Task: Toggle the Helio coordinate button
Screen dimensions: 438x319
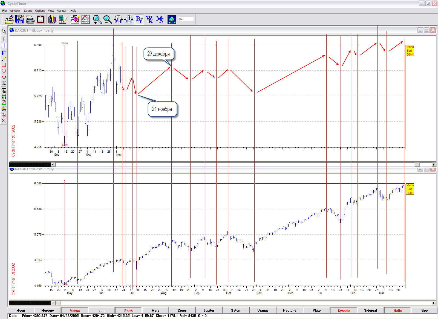Action: (397, 311)
